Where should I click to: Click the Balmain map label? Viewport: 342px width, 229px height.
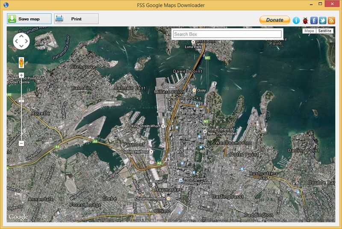(81, 88)
